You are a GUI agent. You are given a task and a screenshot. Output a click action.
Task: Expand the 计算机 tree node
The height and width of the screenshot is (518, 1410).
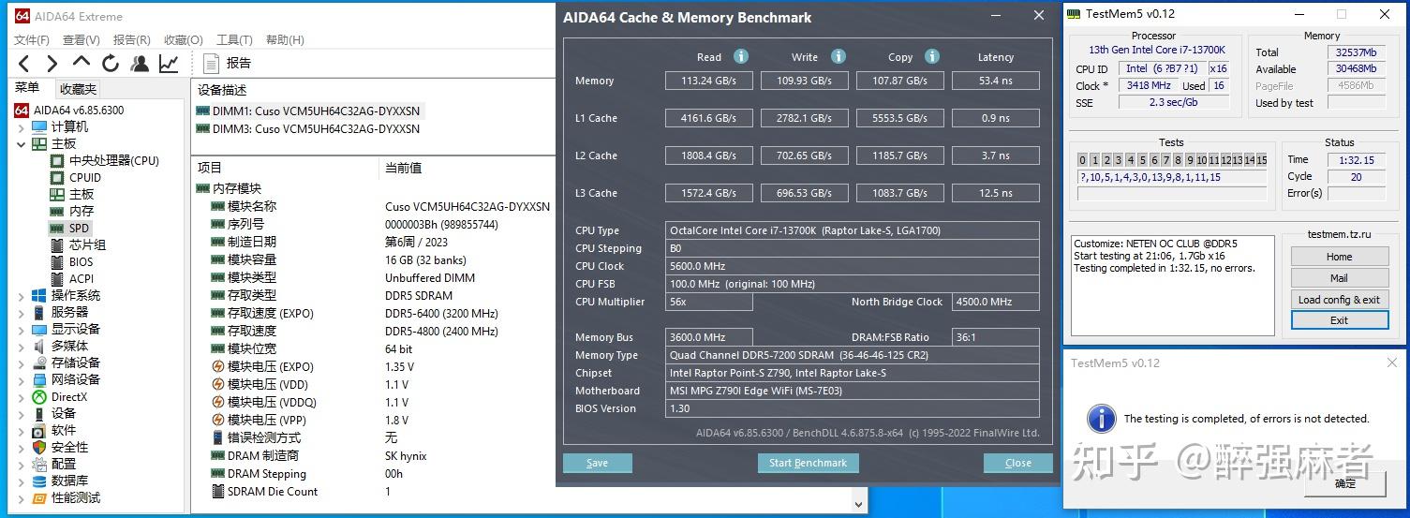pyautogui.click(x=22, y=127)
